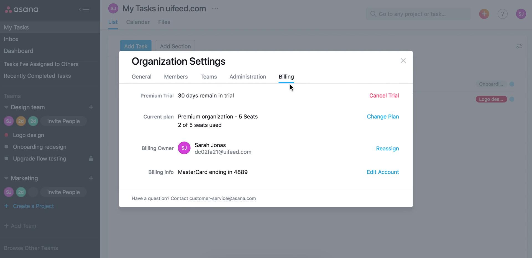Image resolution: width=532 pixels, height=258 pixels.
Task: Open the Teams settings tab
Action: [x=209, y=77]
